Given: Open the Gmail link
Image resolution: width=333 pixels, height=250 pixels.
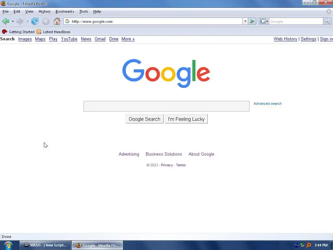Looking at the screenshot, I should point(100,39).
